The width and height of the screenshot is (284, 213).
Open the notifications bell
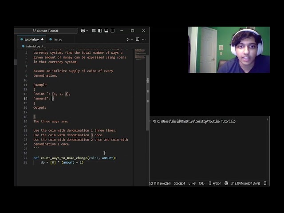(x=265, y=183)
